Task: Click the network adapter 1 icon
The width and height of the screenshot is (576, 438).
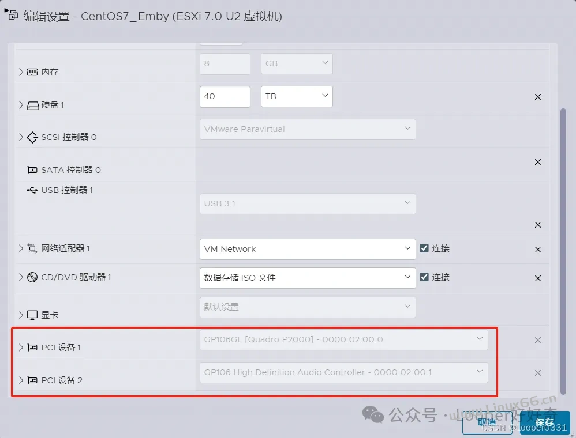Action: point(32,248)
